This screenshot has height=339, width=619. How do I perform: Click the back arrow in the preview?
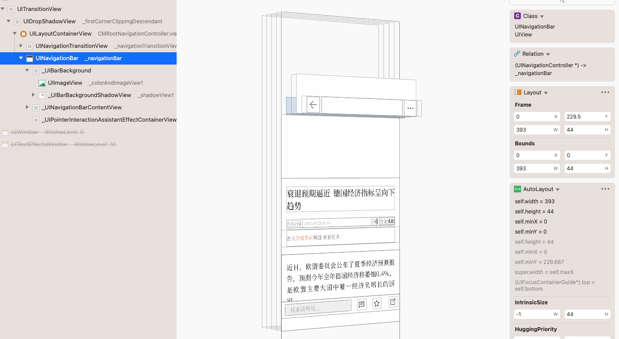click(x=313, y=105)
